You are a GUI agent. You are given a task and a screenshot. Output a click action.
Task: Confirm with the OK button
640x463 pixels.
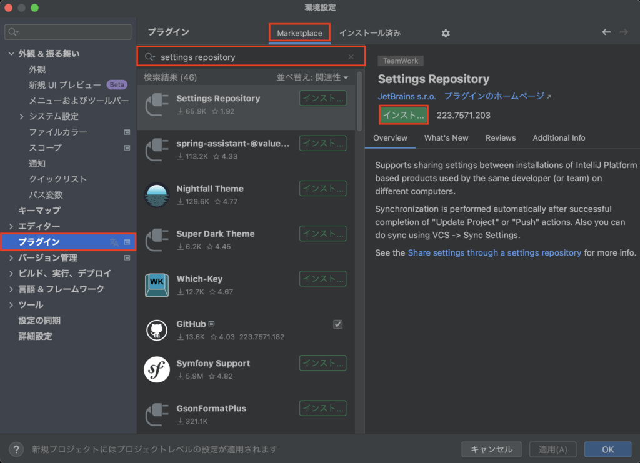607,449
